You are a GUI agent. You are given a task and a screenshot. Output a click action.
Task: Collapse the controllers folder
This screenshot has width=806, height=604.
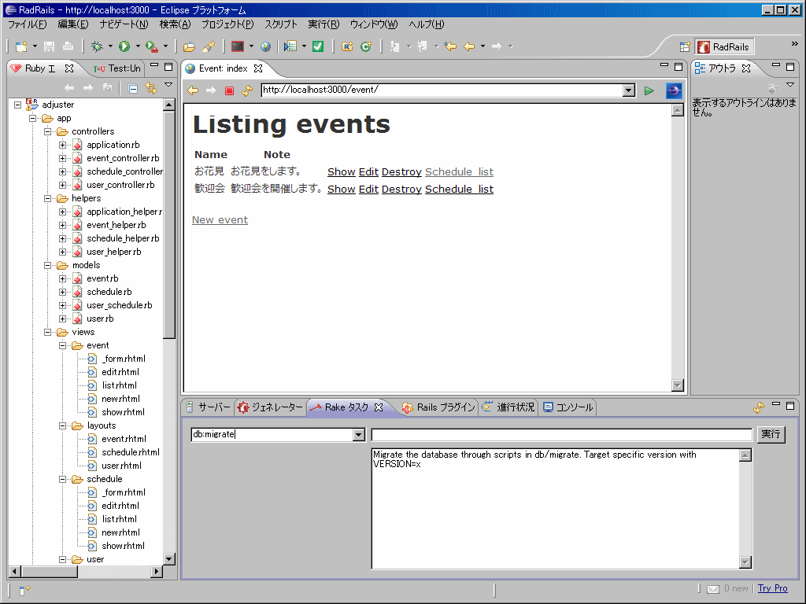click(48, 131)
